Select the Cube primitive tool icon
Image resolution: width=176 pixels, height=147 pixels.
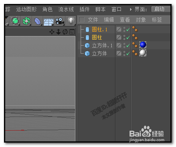[x=15, y=21]
